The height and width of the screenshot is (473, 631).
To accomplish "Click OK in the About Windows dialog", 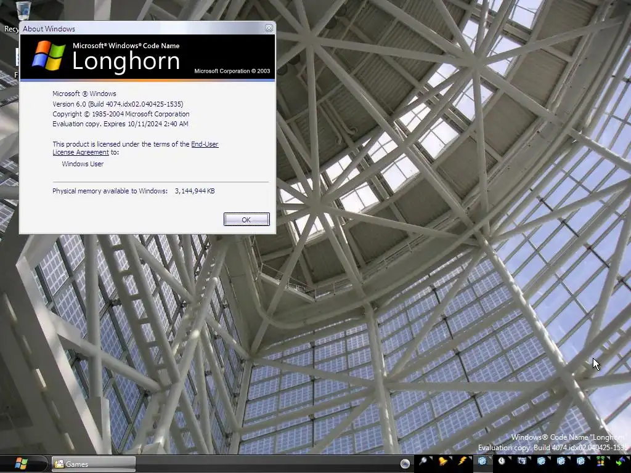I will click(x=246, y=219).
